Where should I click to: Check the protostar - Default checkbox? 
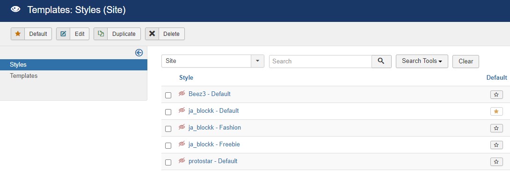[168, 163]
